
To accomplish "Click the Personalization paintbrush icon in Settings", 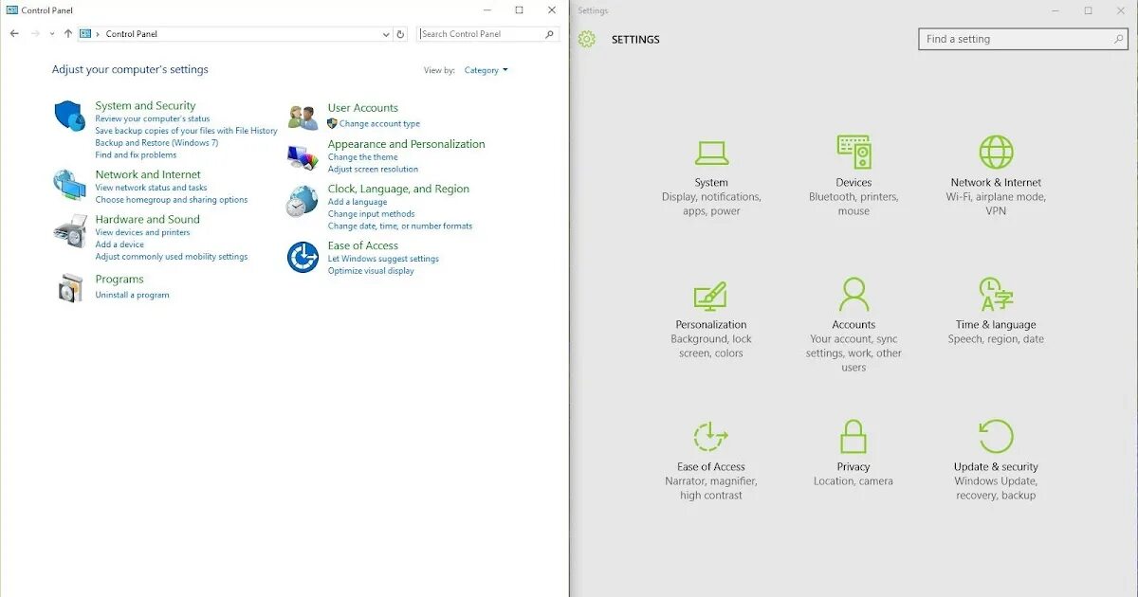I will [710, 296].
